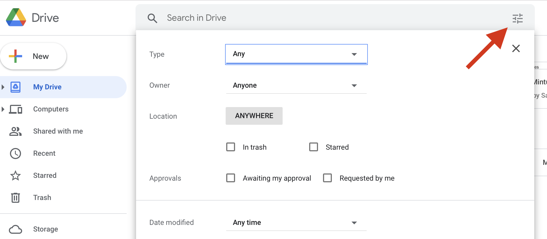This screenshot has height=239, width=547.
Task: Focus the Search in Drive field
Action: [x=335, y=18]
